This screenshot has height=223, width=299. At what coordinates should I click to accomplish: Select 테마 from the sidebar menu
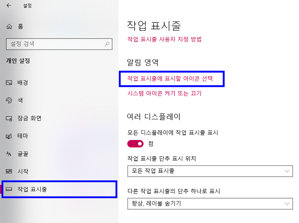[22, 136]
